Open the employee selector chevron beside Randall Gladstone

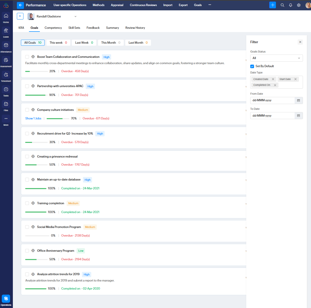75,16
